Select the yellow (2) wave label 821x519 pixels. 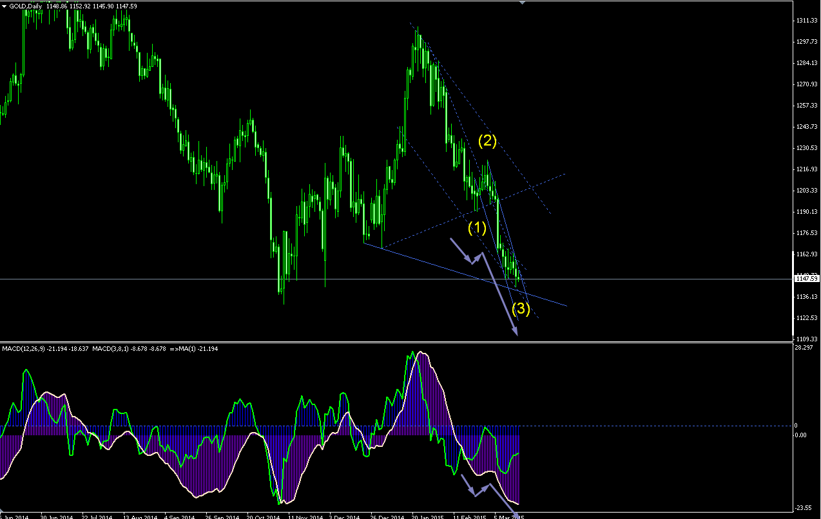[487, 139]
